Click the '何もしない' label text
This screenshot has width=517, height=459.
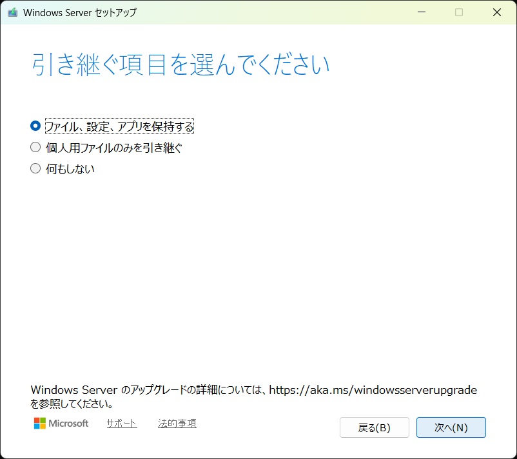coord(70,169)
